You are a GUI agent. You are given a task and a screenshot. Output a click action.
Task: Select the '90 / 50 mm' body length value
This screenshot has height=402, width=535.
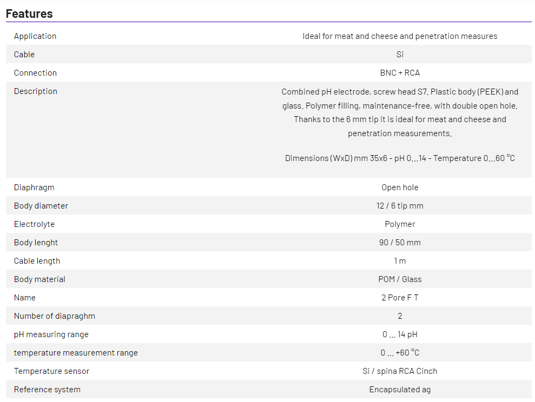tap(400, 243)
